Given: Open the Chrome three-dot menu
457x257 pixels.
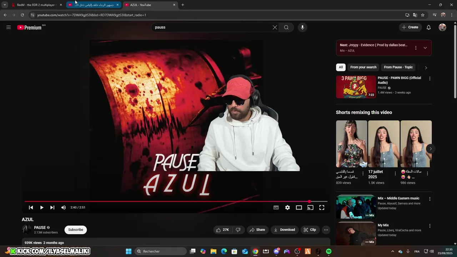Looking at the screenshot, I should click(x=452, y=15).
